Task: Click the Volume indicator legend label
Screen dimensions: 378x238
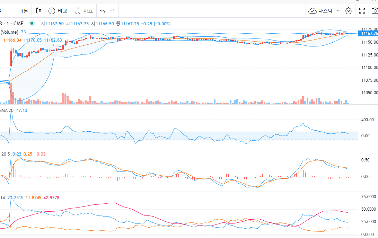Action: (x=10, y=32)
